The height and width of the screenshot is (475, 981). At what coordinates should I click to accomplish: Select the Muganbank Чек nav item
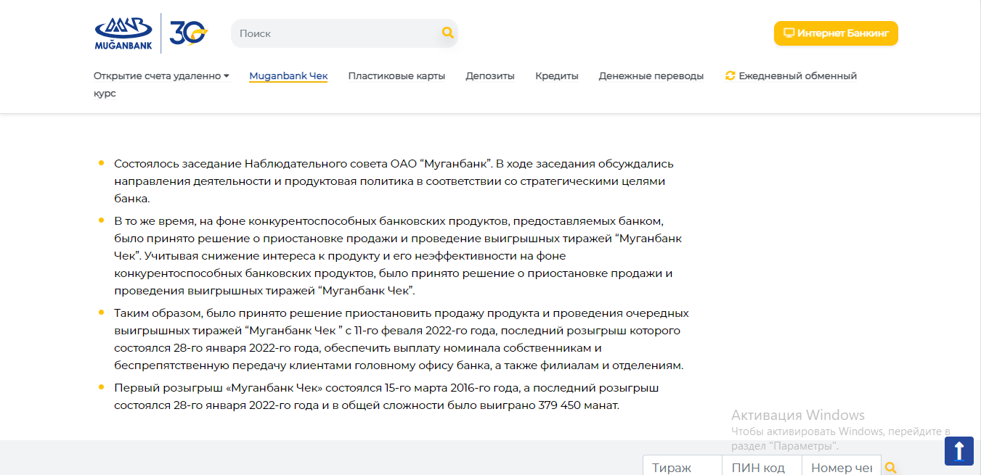[288, 75]
